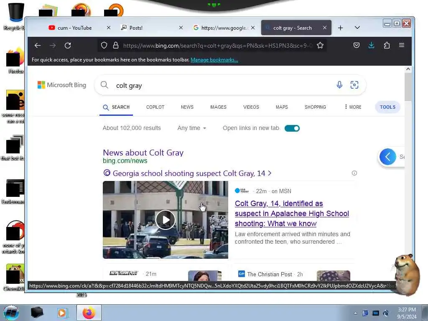Expand the 'Any time' date filter
The image size is (428, 321).
(191, 128)
